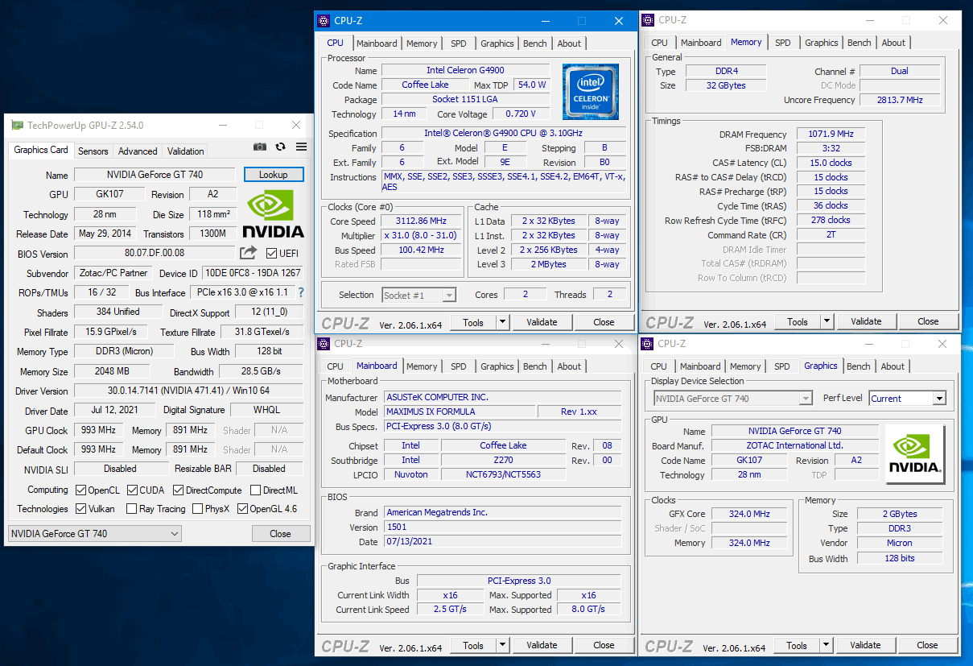Click title bar icon of CPU-Z window showing Graphics tab

pyautogui.click(x=647, y=344)
